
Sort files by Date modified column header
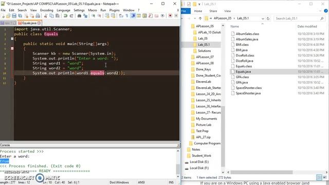(307, 26)
